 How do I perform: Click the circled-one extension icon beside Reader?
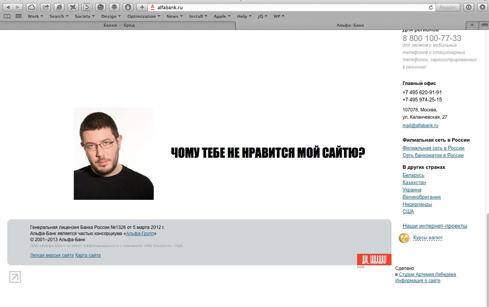pyautogui.click(x=469, y=7)
